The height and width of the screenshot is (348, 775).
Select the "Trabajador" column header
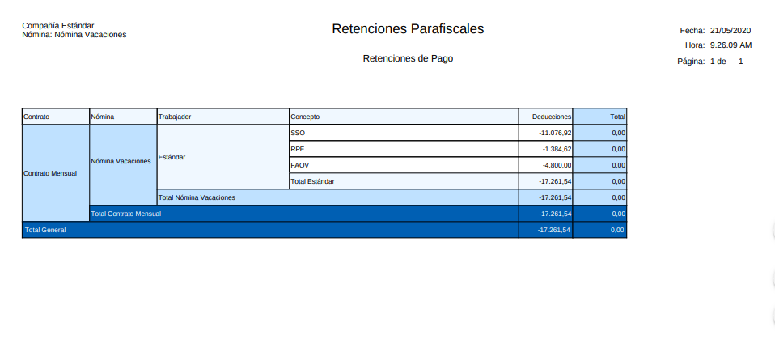(x=223, y=117)
